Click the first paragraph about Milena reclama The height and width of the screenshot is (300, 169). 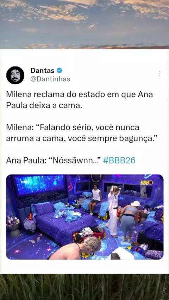80,100
